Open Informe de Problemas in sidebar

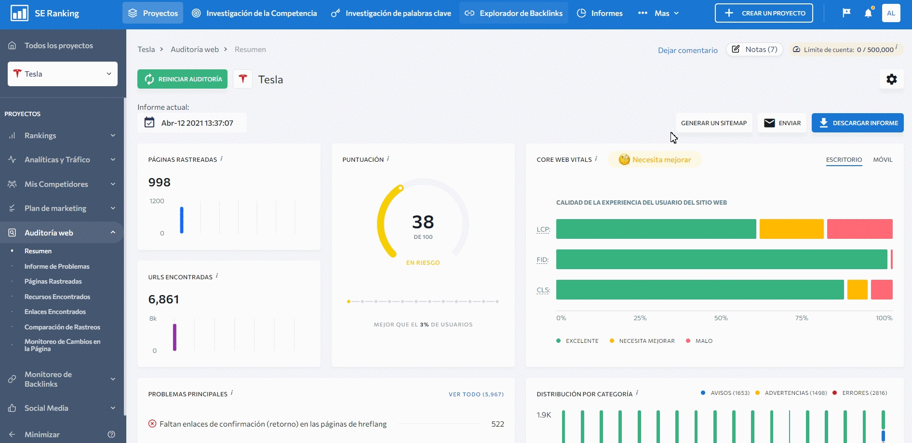click(57, 266)
